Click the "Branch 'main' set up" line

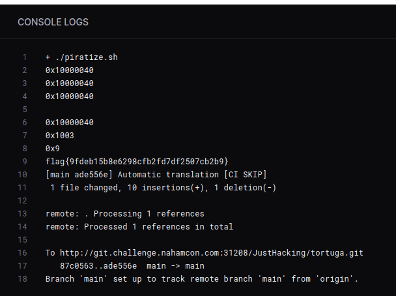tap(202, 279)
